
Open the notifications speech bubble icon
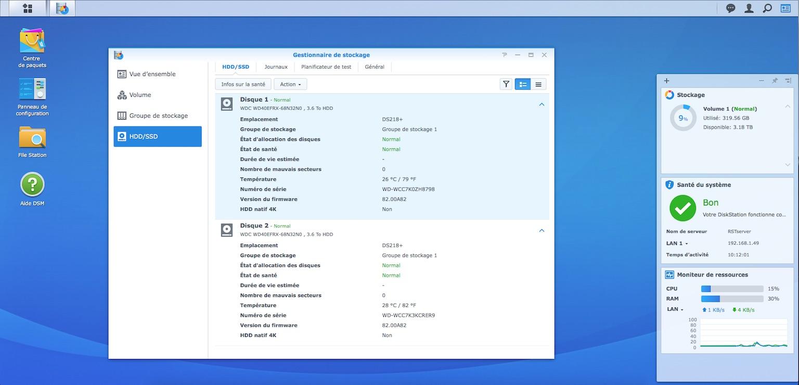[731, 8]
